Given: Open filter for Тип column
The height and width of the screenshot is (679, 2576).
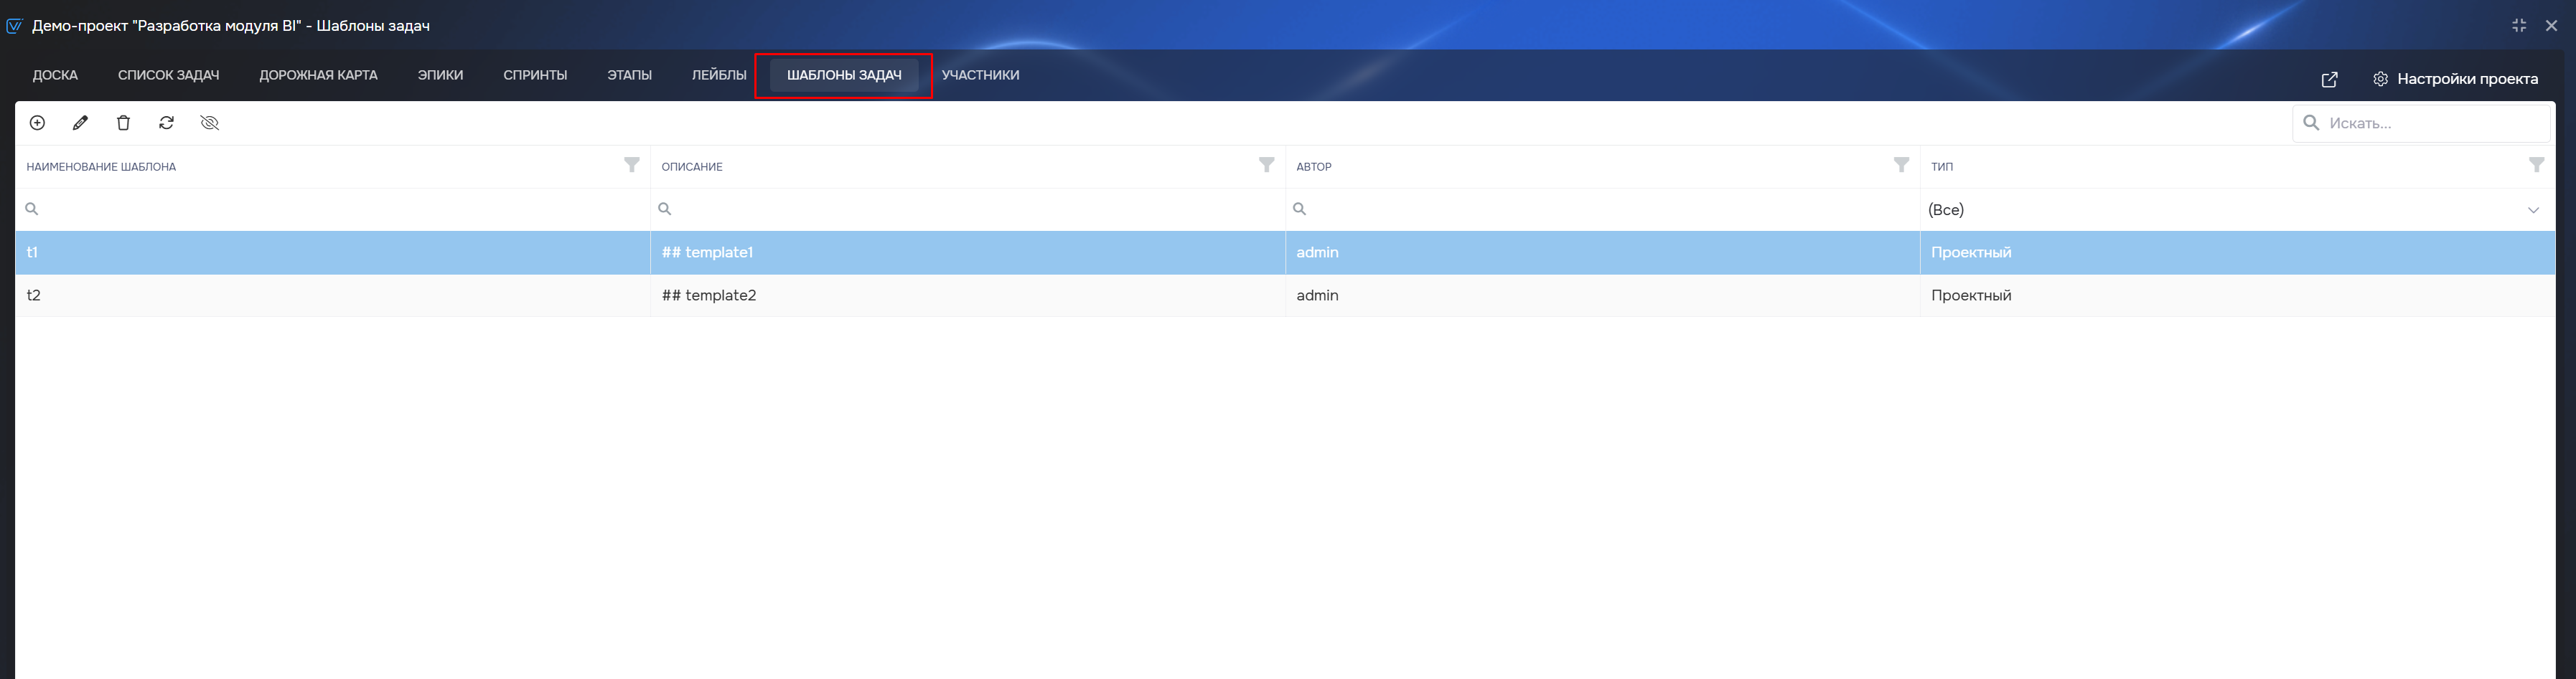Looking at the screenshot, I should 2536,165.
